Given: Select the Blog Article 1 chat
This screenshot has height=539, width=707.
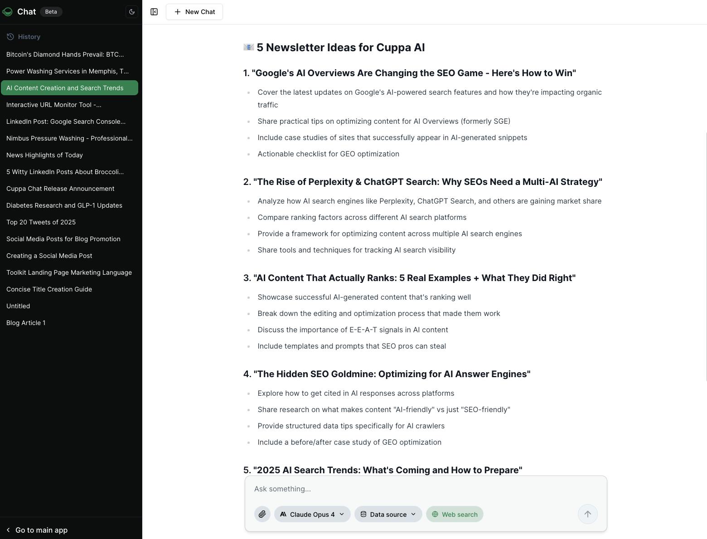Looking at the screenshot, I should tap(26, 323).
